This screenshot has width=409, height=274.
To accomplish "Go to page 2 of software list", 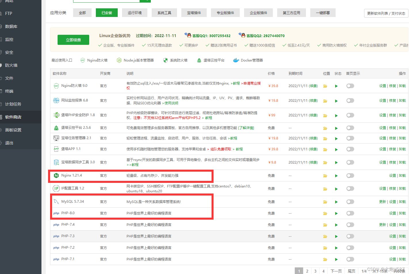I will point(307,271).
